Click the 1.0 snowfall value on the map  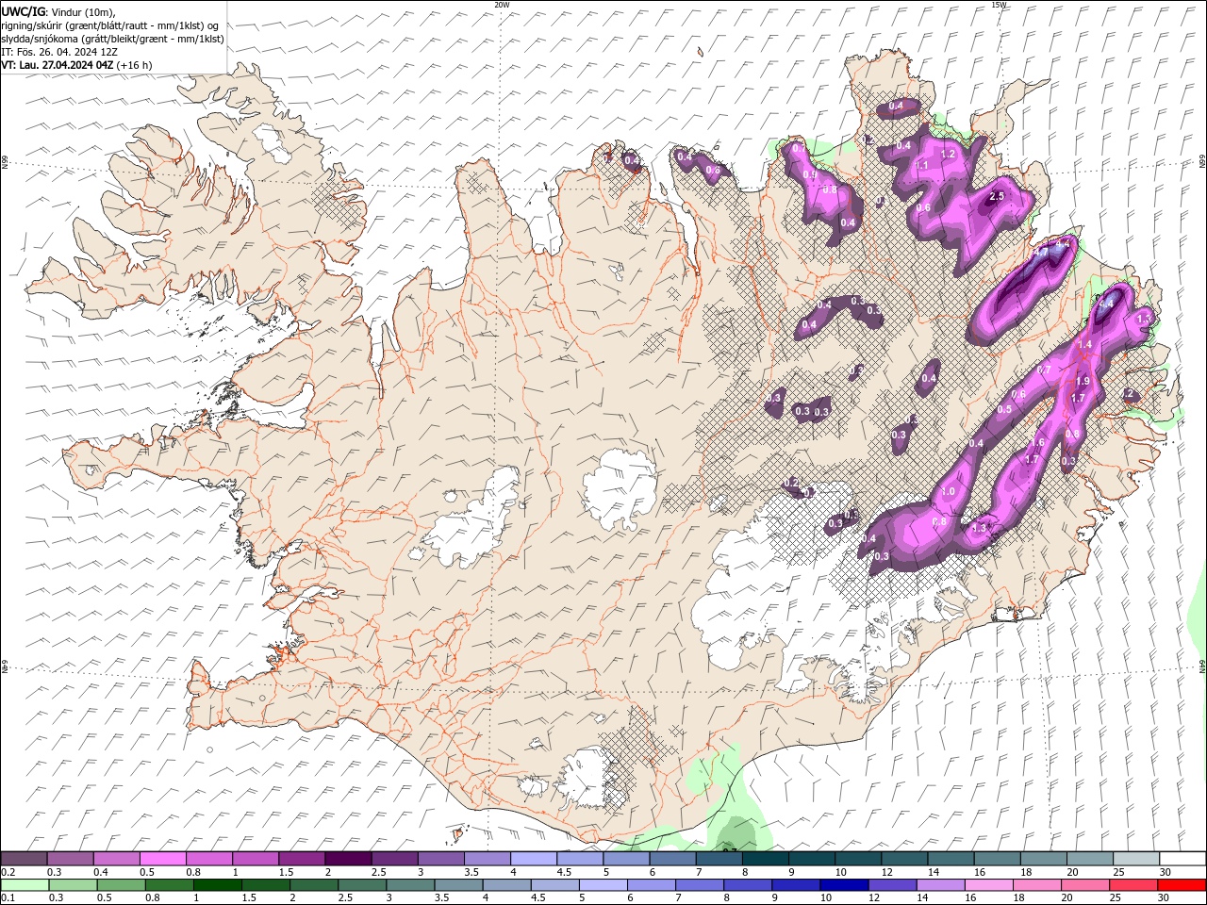coord(948,492)
